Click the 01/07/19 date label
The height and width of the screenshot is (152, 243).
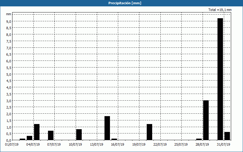tap(12, 145)
